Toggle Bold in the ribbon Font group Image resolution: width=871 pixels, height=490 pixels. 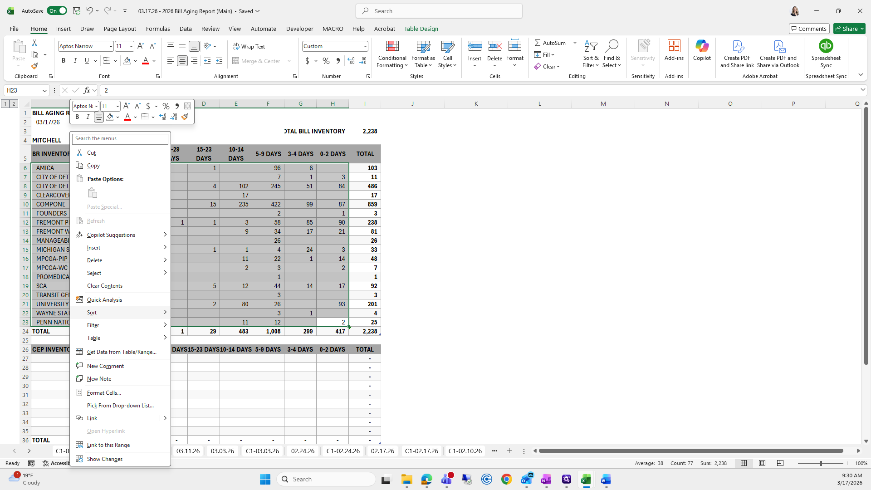coord(64,61)
